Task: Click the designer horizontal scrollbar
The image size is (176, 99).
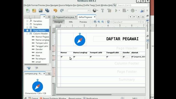Action: pyautogui.click(x=84, y=95)
